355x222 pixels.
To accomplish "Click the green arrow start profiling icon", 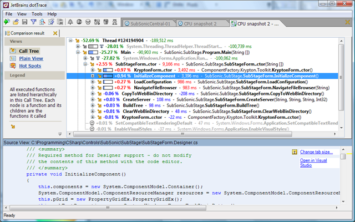I will 6,22.
